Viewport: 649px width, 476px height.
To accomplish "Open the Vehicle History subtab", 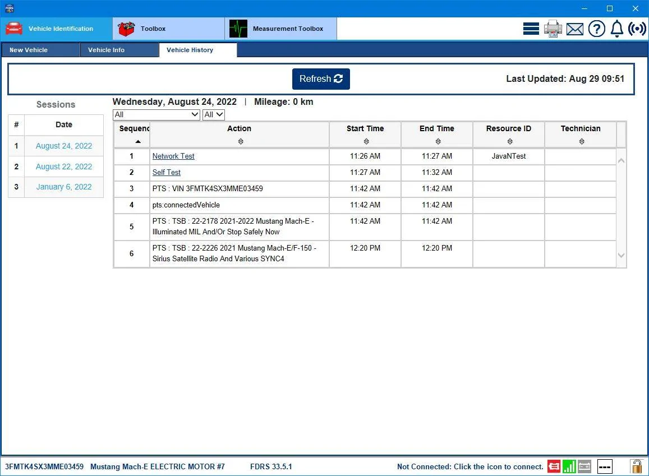I will click(198, 50).
